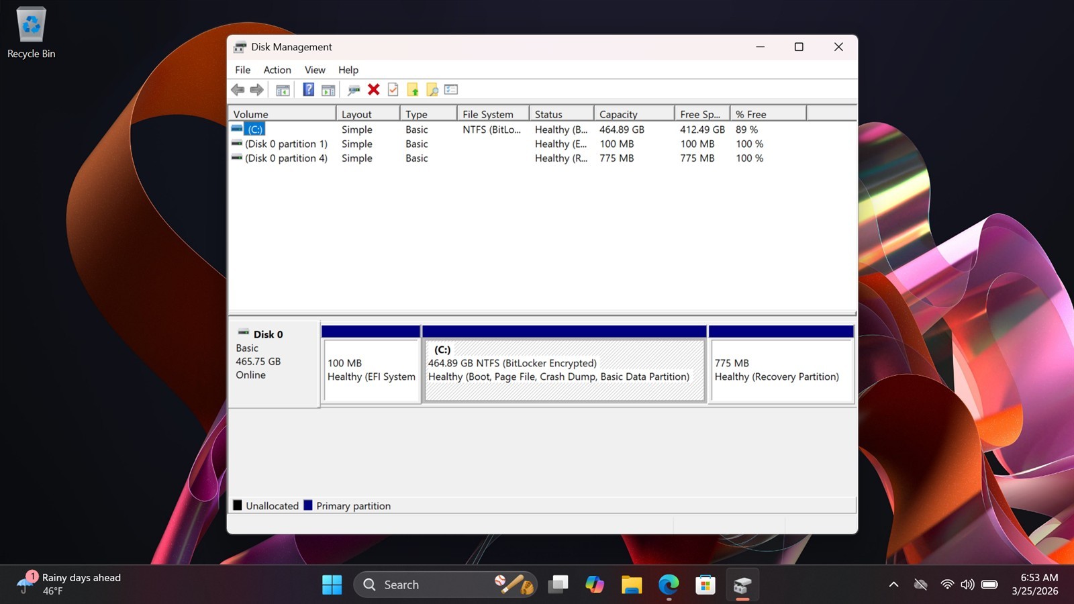Sort by the File System column header
This screenshot has height=604, width=1074.
[493, 114]
